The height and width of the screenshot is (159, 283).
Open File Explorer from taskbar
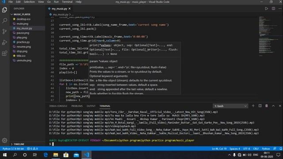(56, 155)
